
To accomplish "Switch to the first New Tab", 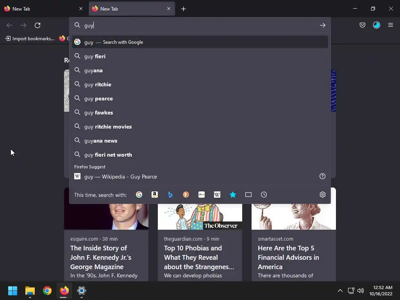I will [x=43, y=9].
